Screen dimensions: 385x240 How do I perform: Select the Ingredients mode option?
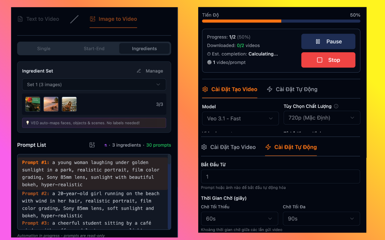pos(144,49)
